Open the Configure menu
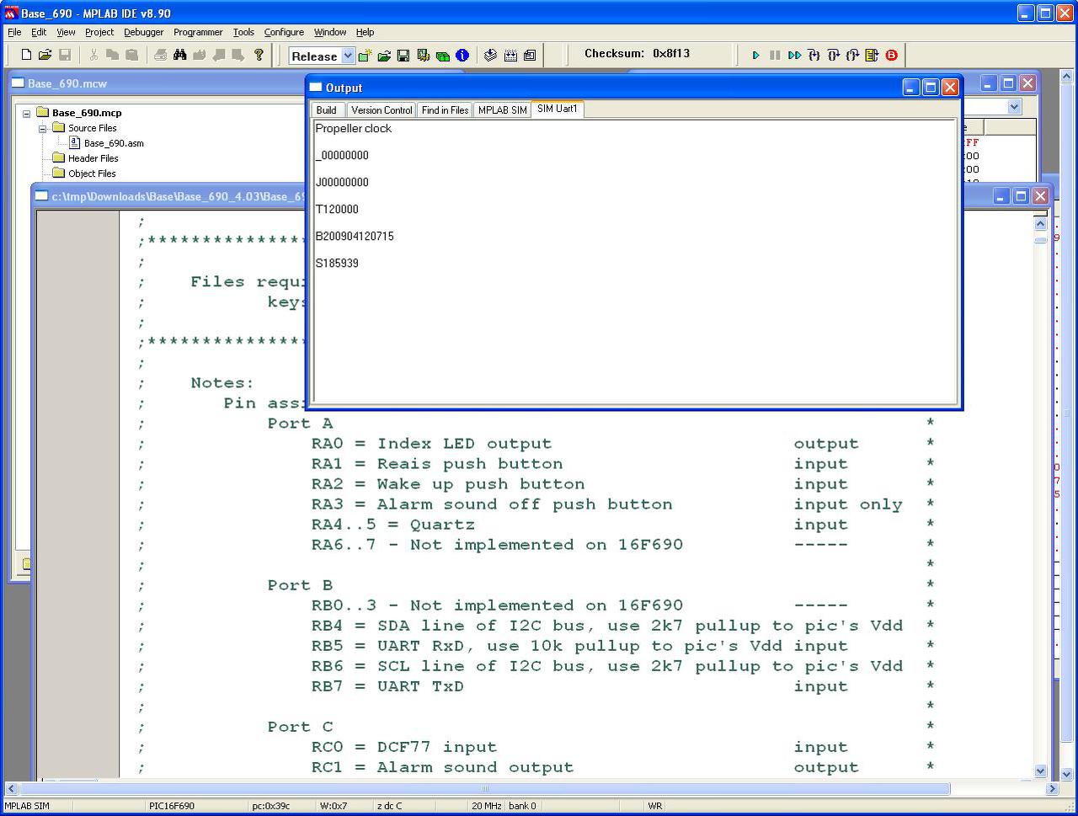The width and height of the screenshot is (1078, 816). point(284,32)
